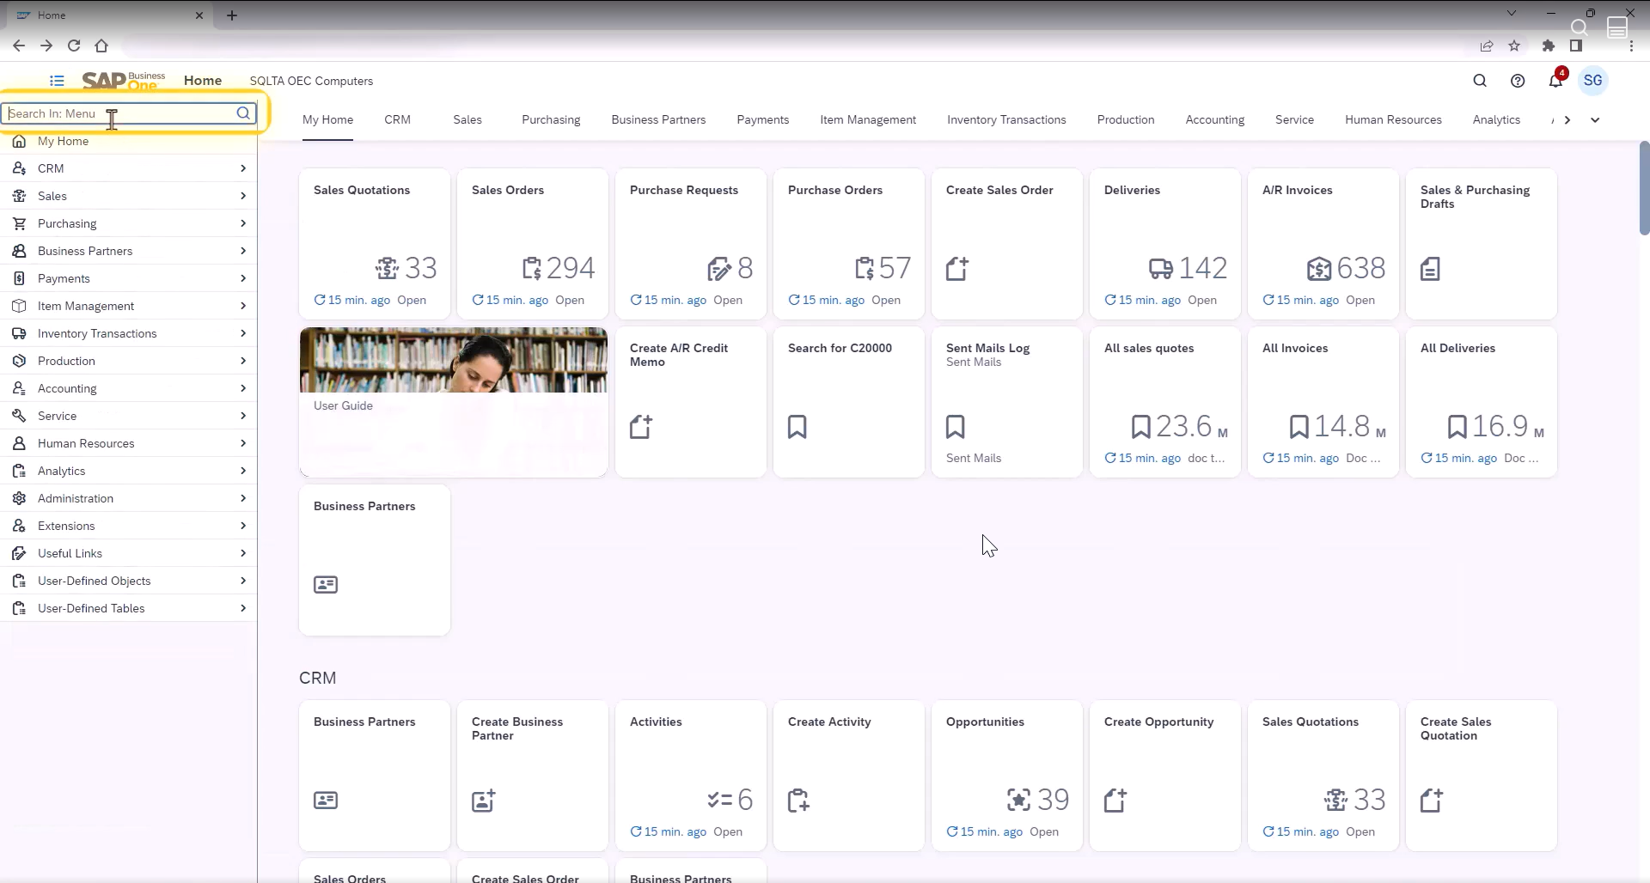Click the Service wrench icon in sidebar

[x=19, y=416]
